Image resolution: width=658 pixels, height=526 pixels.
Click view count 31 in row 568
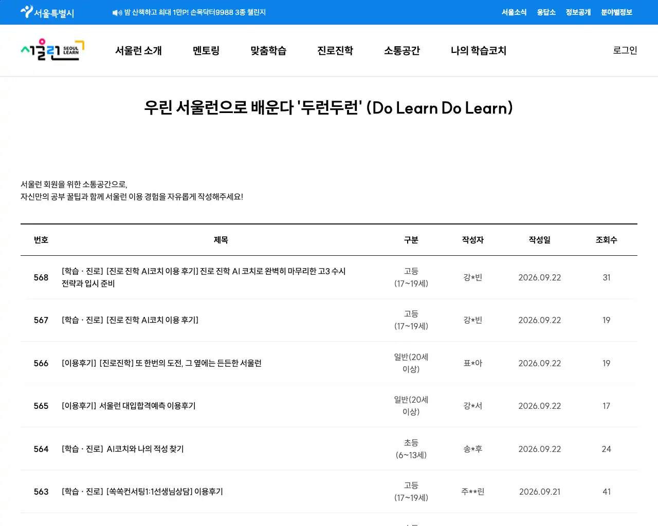pos(607,277)
